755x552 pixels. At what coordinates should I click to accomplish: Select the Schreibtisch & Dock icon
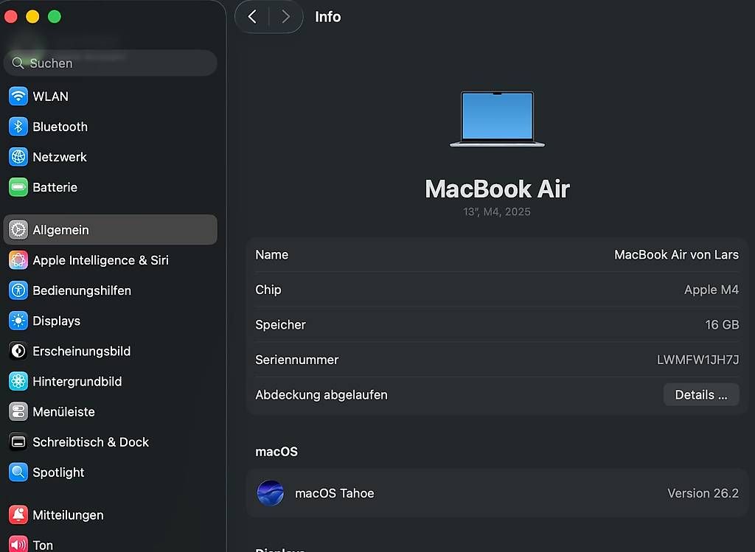click(18, 441)
